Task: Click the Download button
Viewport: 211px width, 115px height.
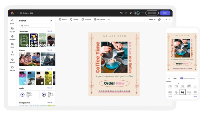Action: 152,13
